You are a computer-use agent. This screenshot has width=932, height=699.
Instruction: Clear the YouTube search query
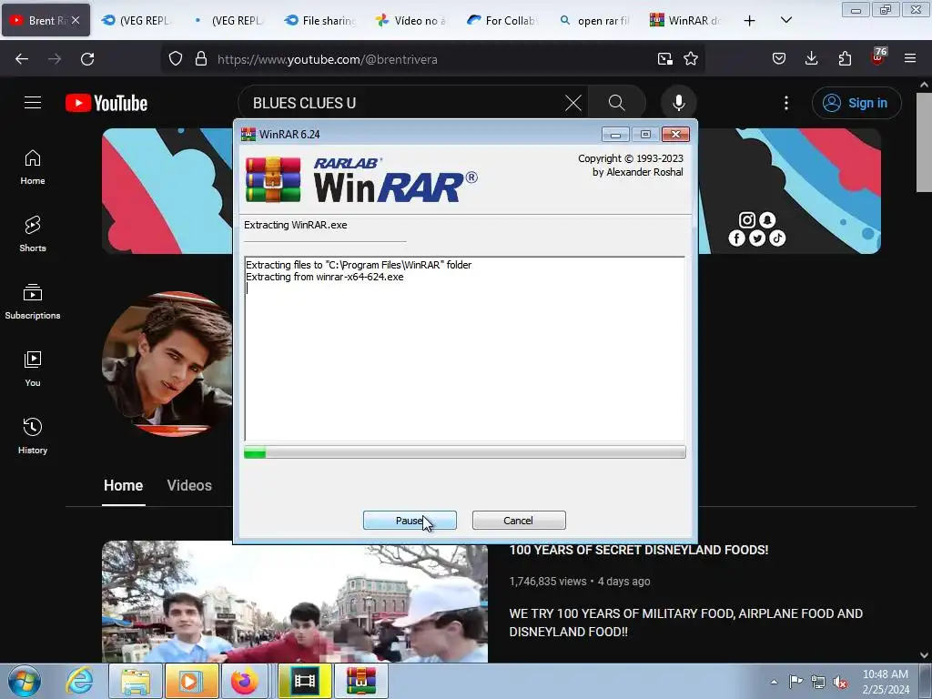[x=573, y=103]
